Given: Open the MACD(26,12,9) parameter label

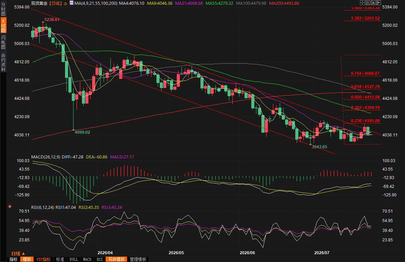Looking at the screenshot, I should click(x=46, y=157).
